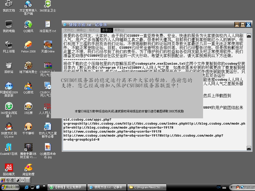Minimize the 使用方法.txt Notepad window
Viewport: 255px width, 191px height.
point(237,25)
